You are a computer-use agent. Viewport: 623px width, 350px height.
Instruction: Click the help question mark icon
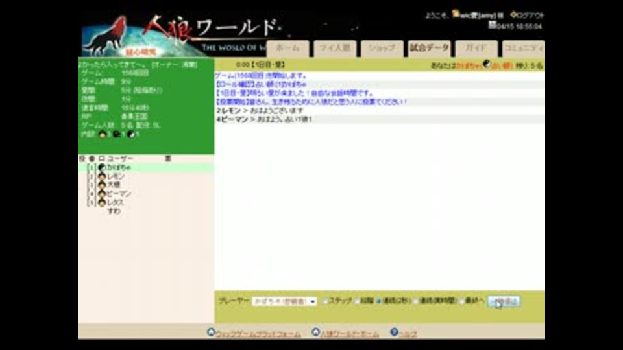click(394, 332)
